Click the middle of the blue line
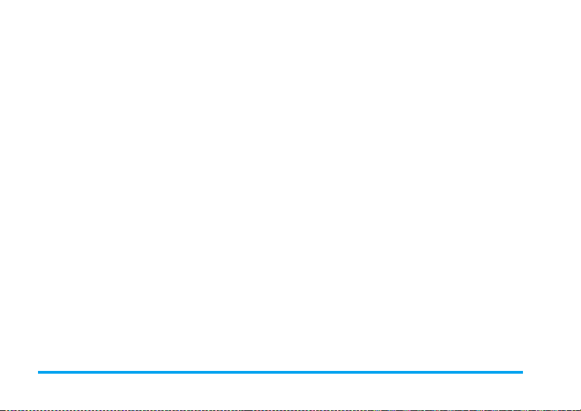Screen dimensions: 581x411 pyautogui.click(x=280, y=372)
